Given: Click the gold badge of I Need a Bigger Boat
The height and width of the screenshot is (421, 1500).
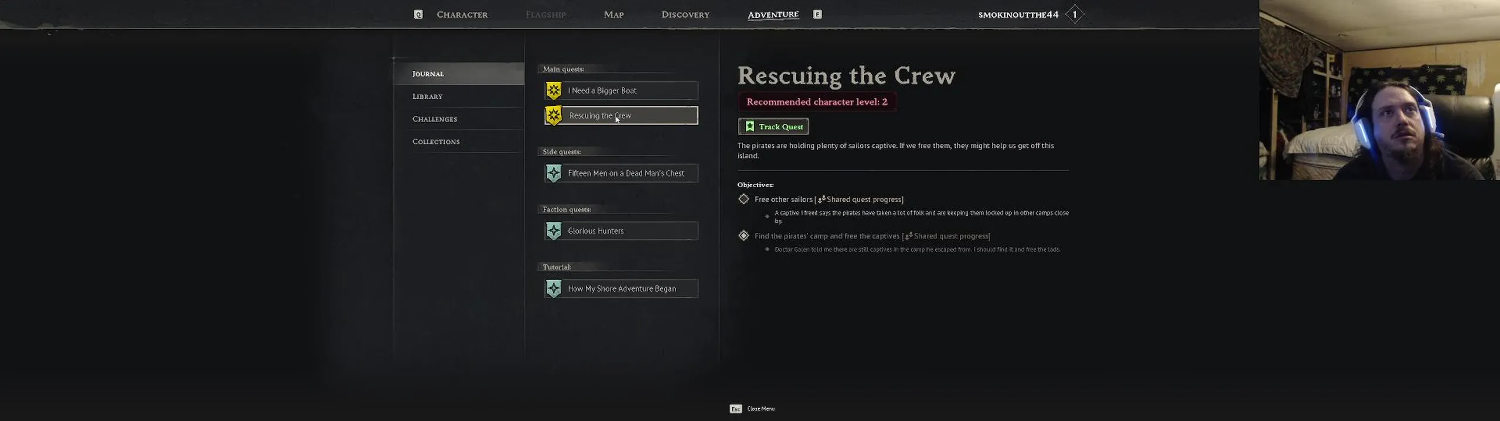Looking at the screenshot, I should (x=554, y=91).
